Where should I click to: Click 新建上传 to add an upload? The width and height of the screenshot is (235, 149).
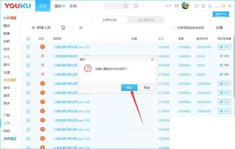tap(41, 27)
